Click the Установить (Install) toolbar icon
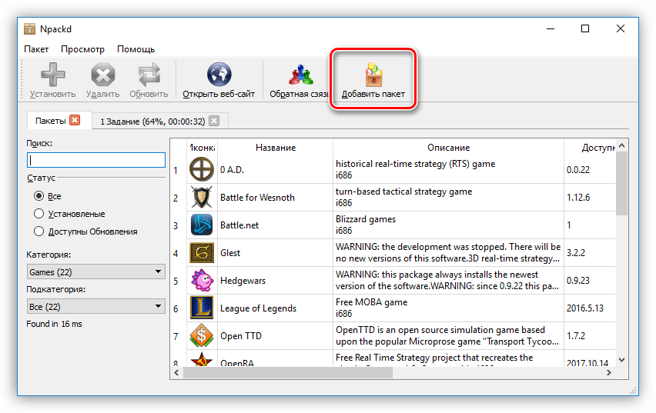This screenshot has height=413, width=656. tap(52, 76)
